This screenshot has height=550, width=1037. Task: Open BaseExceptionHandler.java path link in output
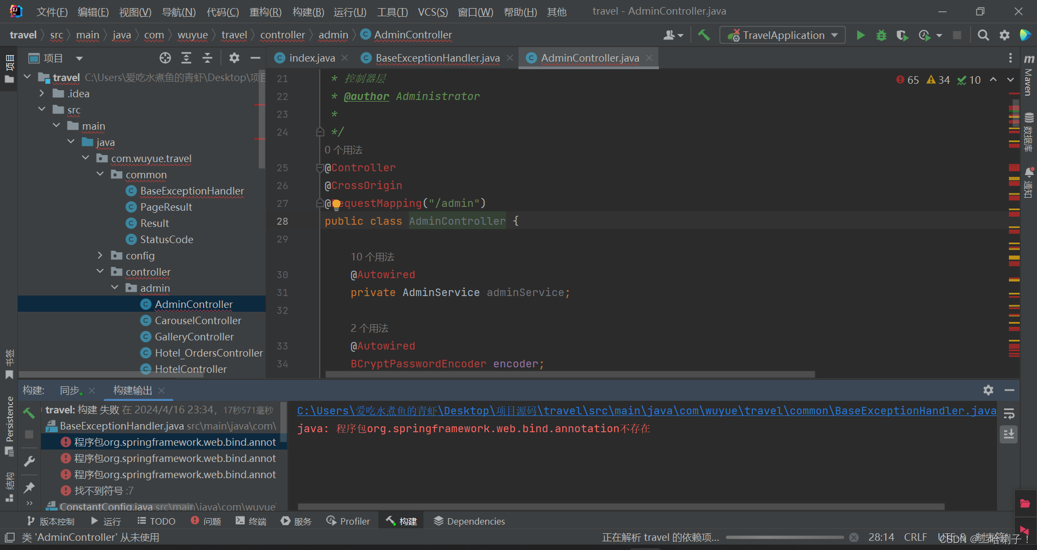coord(647,411)
